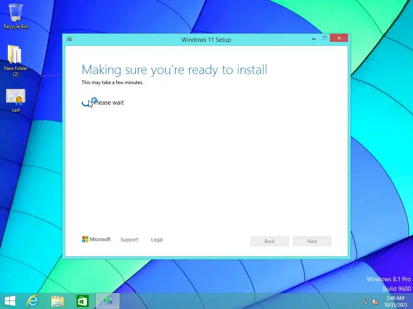Click the "Please wait" status text
413x309 pixels.
pyautogui.click(x=109, y=103)
